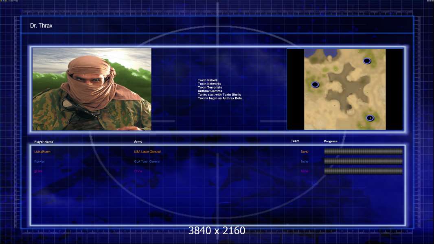Image resolution: width=434 pixels, height=244 pixels.
Task: Click the China player's loading progress bar
Action: pyautogui.click(x=364, y=171)
